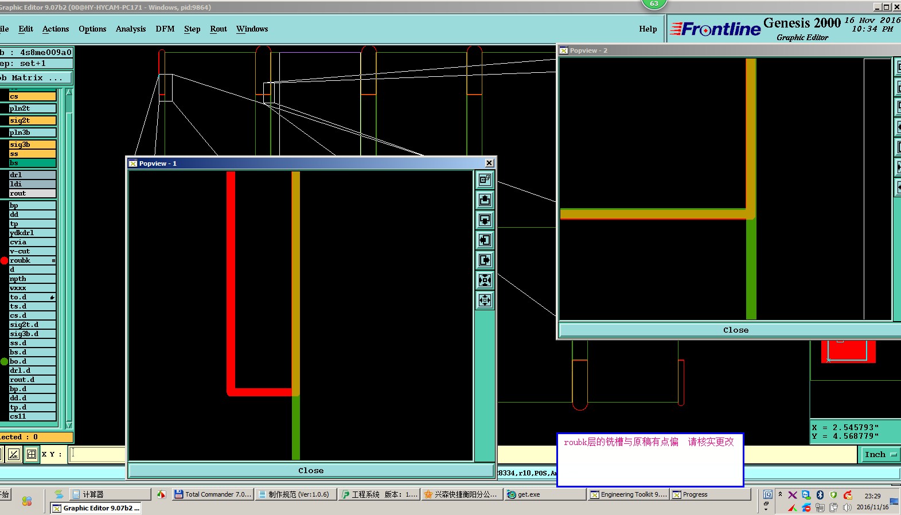Select the to.d layer
This screenshot has height=515, width=901.
click(33, 297)
